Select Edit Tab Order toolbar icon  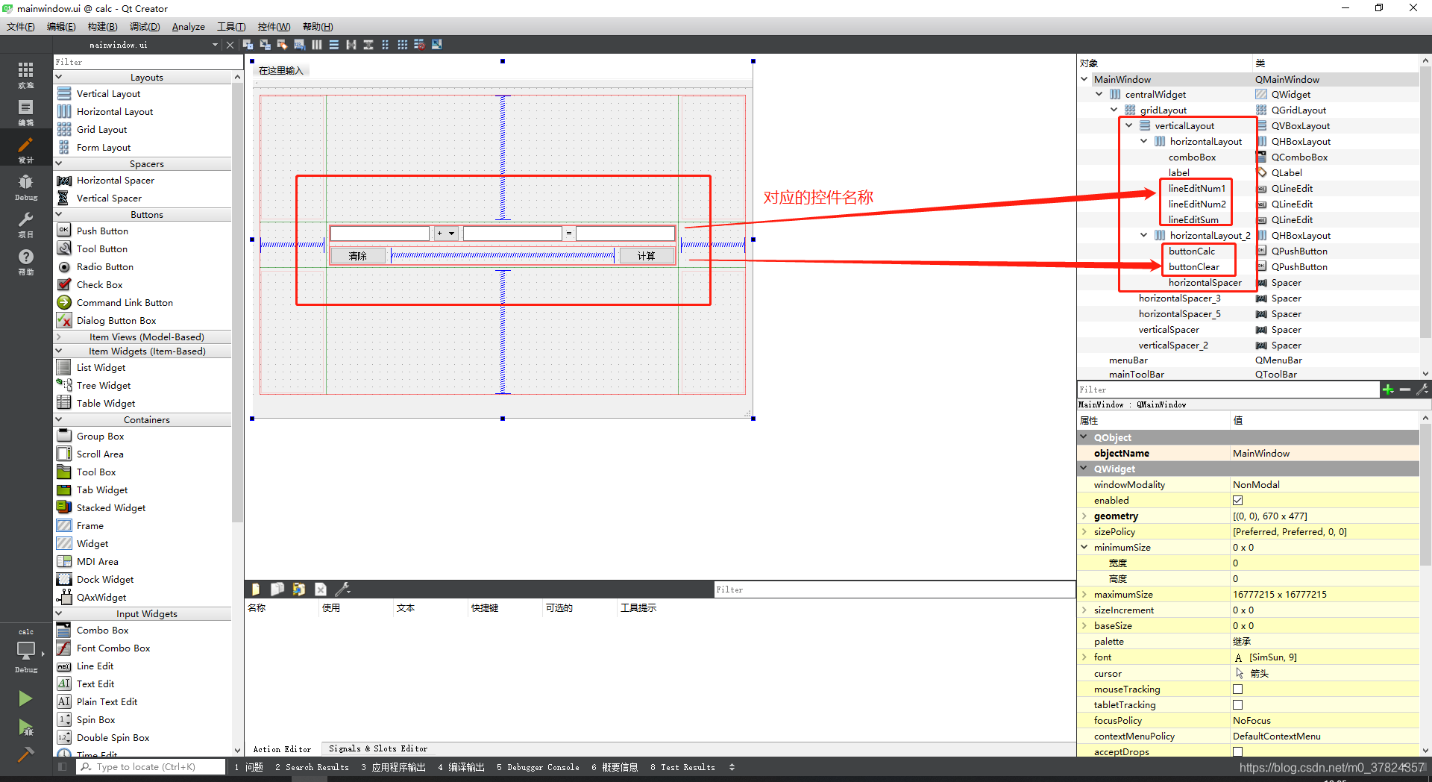[299, 45]
